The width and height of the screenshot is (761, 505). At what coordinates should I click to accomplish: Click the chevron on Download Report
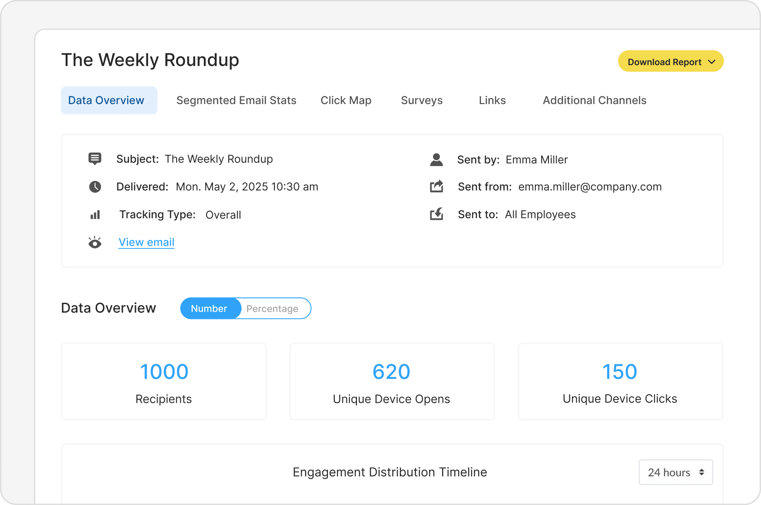712,62
